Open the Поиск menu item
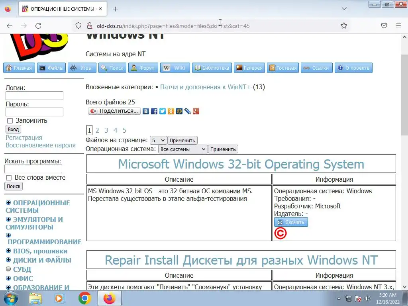408x306 pixels. pyautogui.click(x=112, y=68)
